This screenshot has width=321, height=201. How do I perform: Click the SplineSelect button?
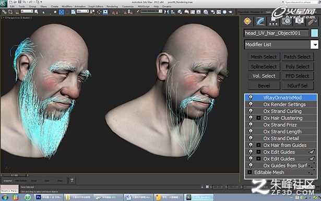click(x=264, y=66)
